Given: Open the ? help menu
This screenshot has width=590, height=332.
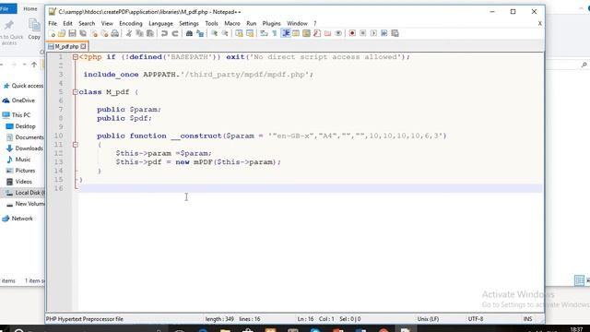Looking at the screenshot, I should pyautogui.click(x=315, y=23).
